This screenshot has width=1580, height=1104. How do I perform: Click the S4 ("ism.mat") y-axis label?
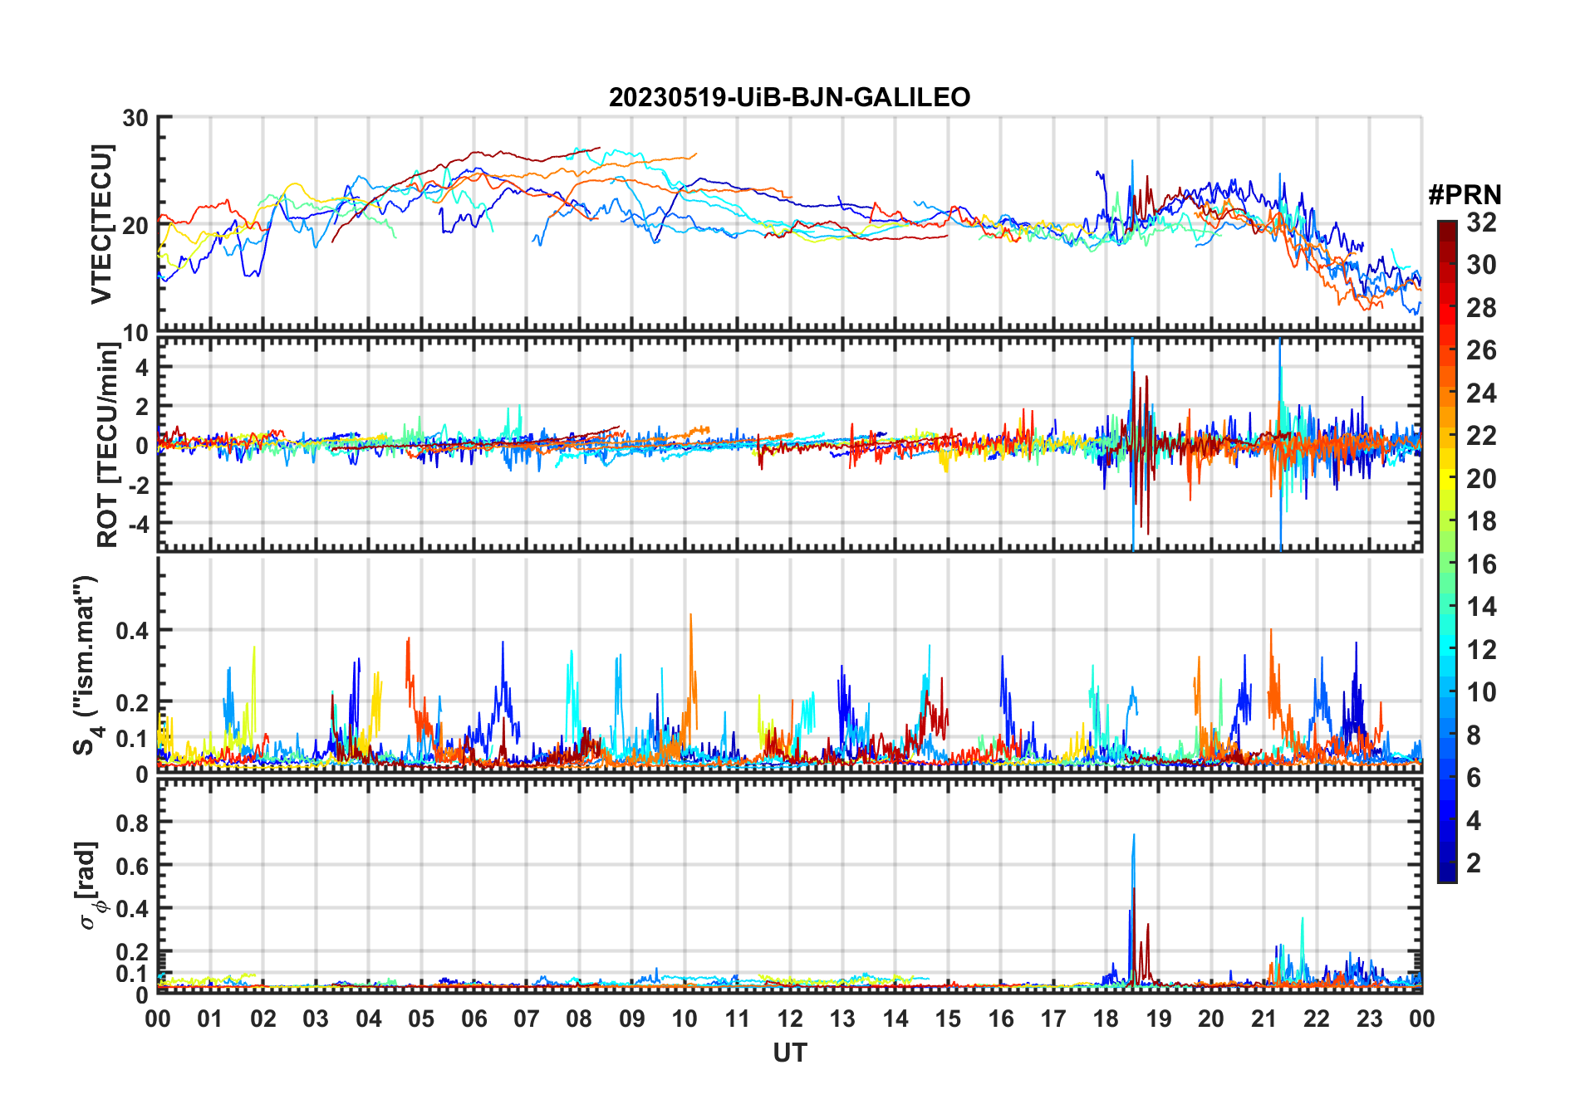85,665
